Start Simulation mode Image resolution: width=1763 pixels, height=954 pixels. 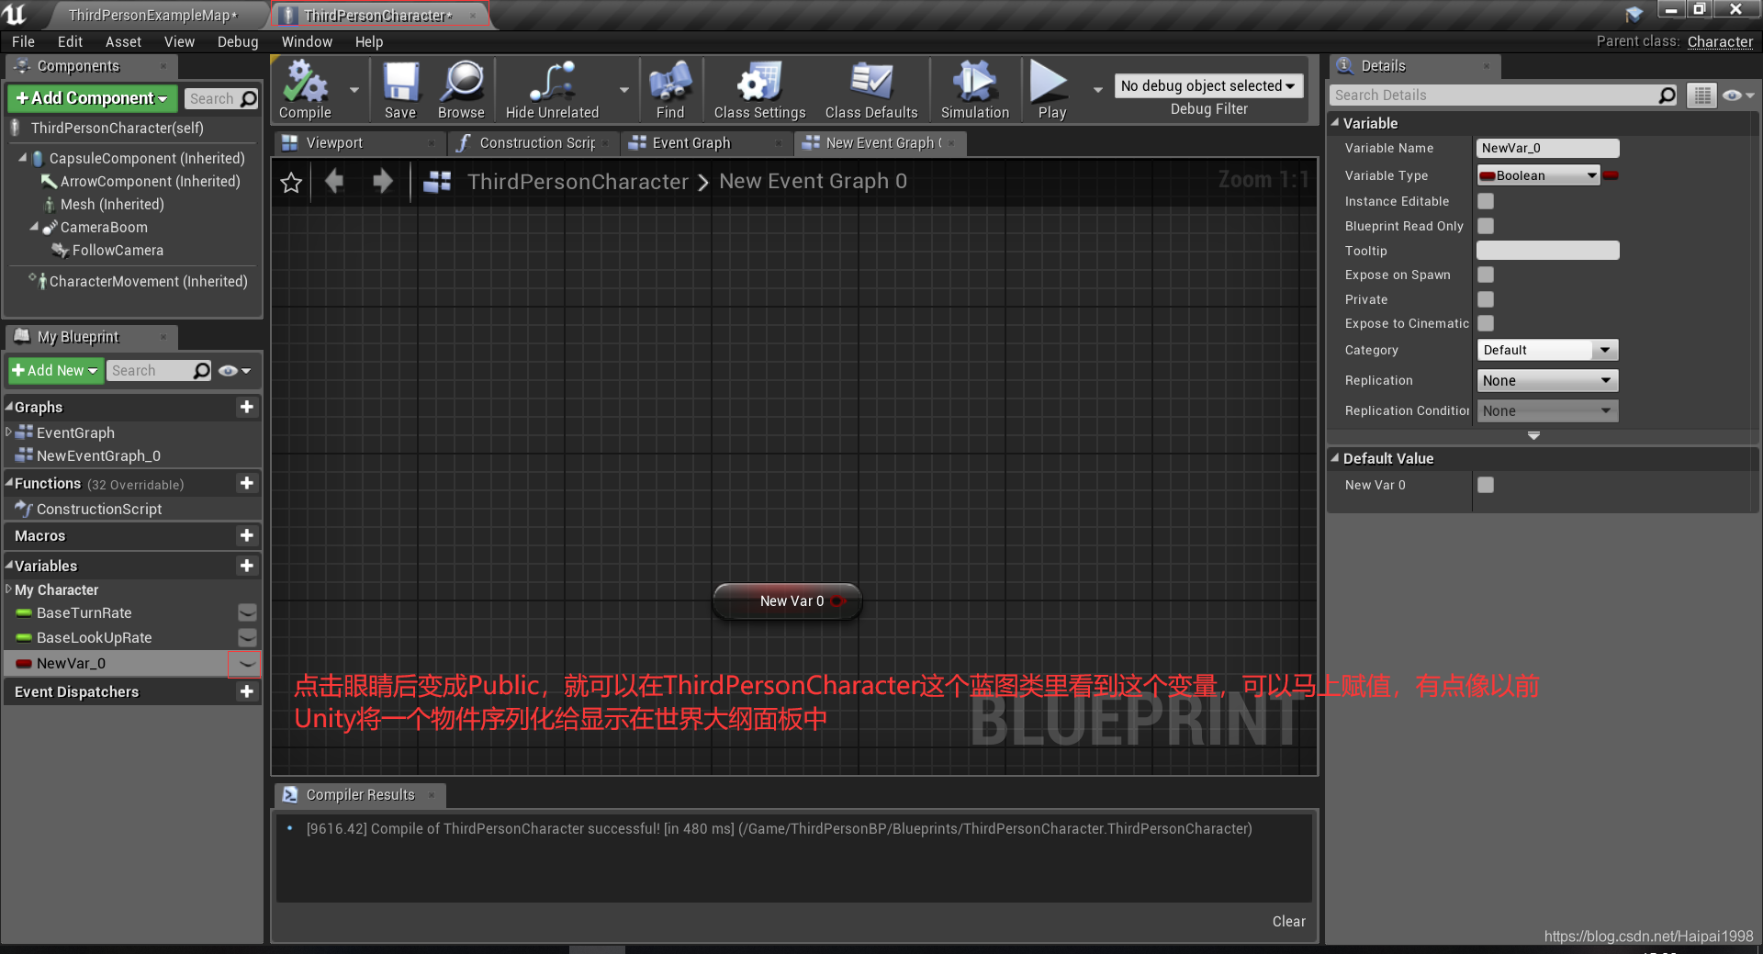coord(975,90)
